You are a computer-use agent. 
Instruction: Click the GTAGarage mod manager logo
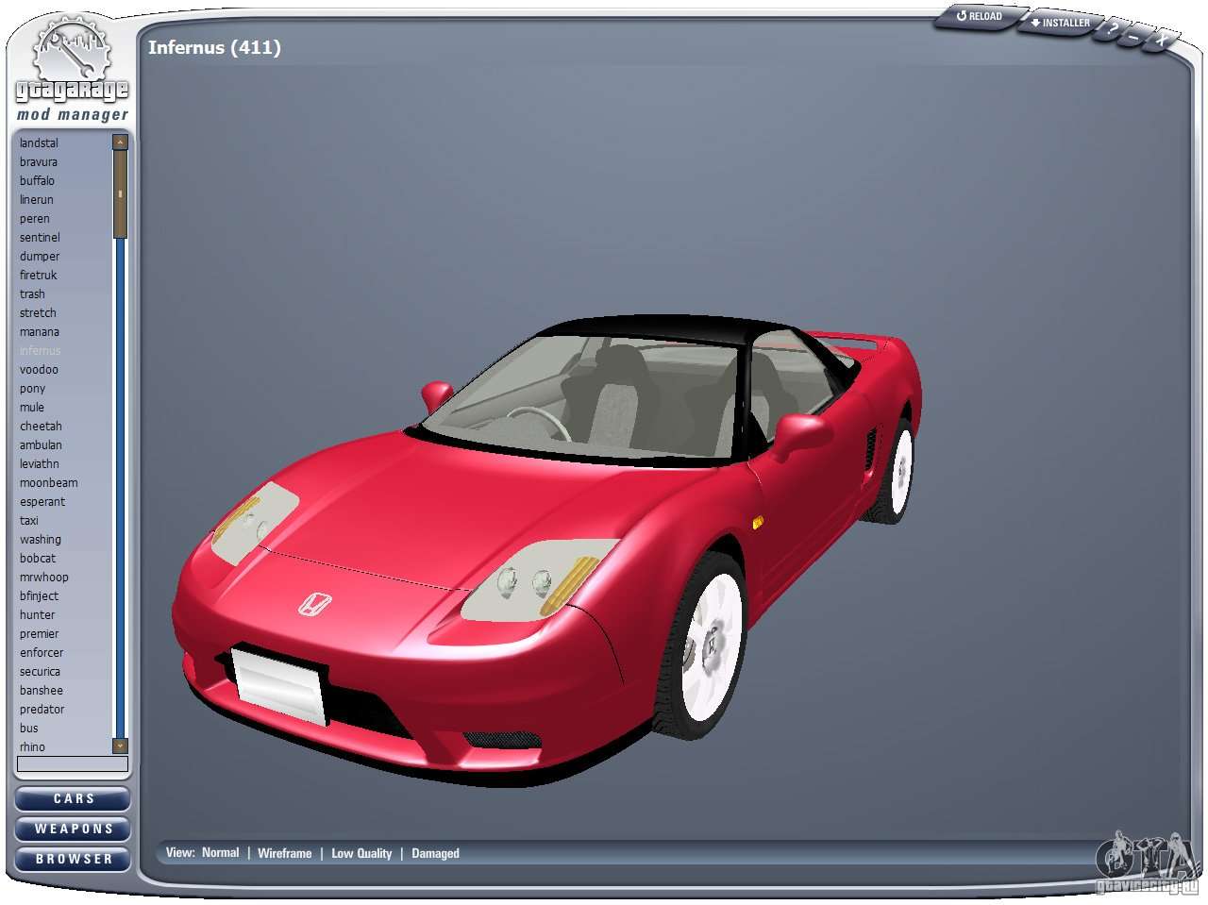click(x=73, y=71)
